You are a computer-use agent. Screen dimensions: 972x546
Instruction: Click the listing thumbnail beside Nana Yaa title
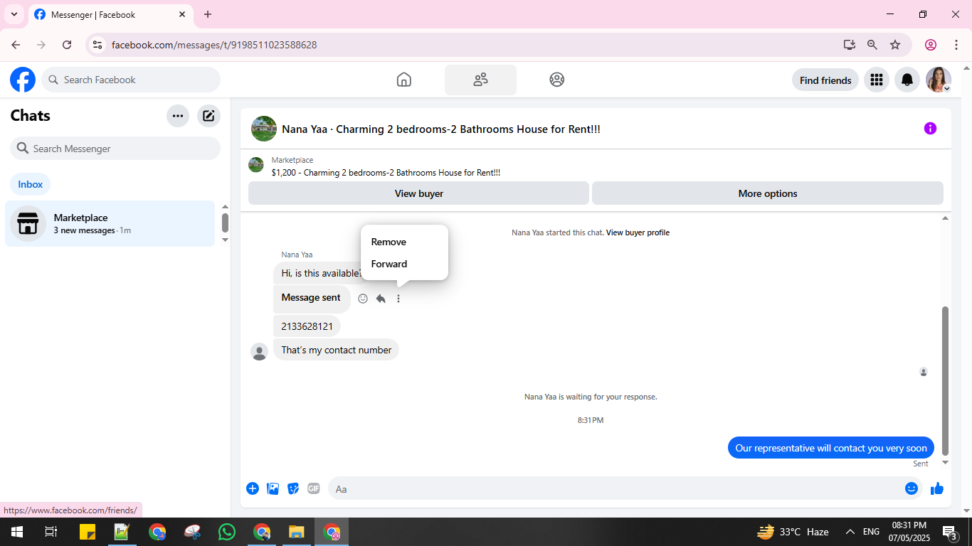pos(264,129)
